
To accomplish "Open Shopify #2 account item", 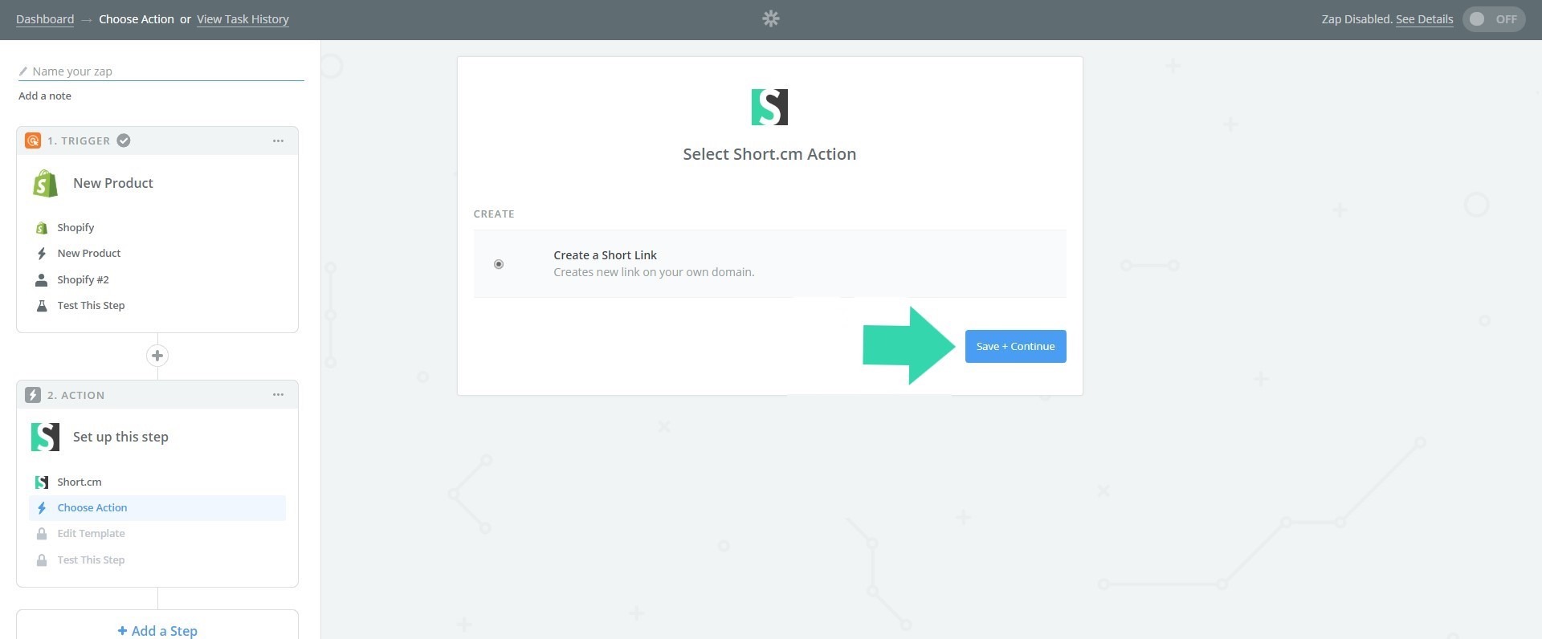I will click(83, 279).
